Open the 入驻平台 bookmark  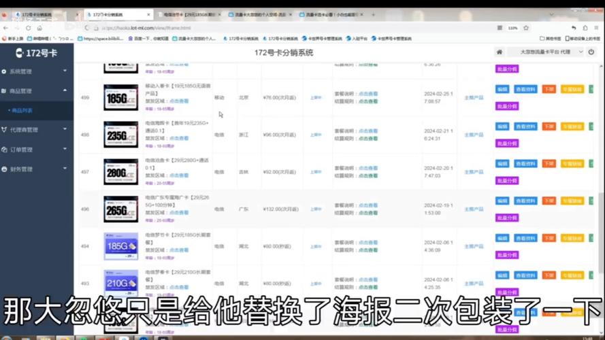[x=357, y=39]
